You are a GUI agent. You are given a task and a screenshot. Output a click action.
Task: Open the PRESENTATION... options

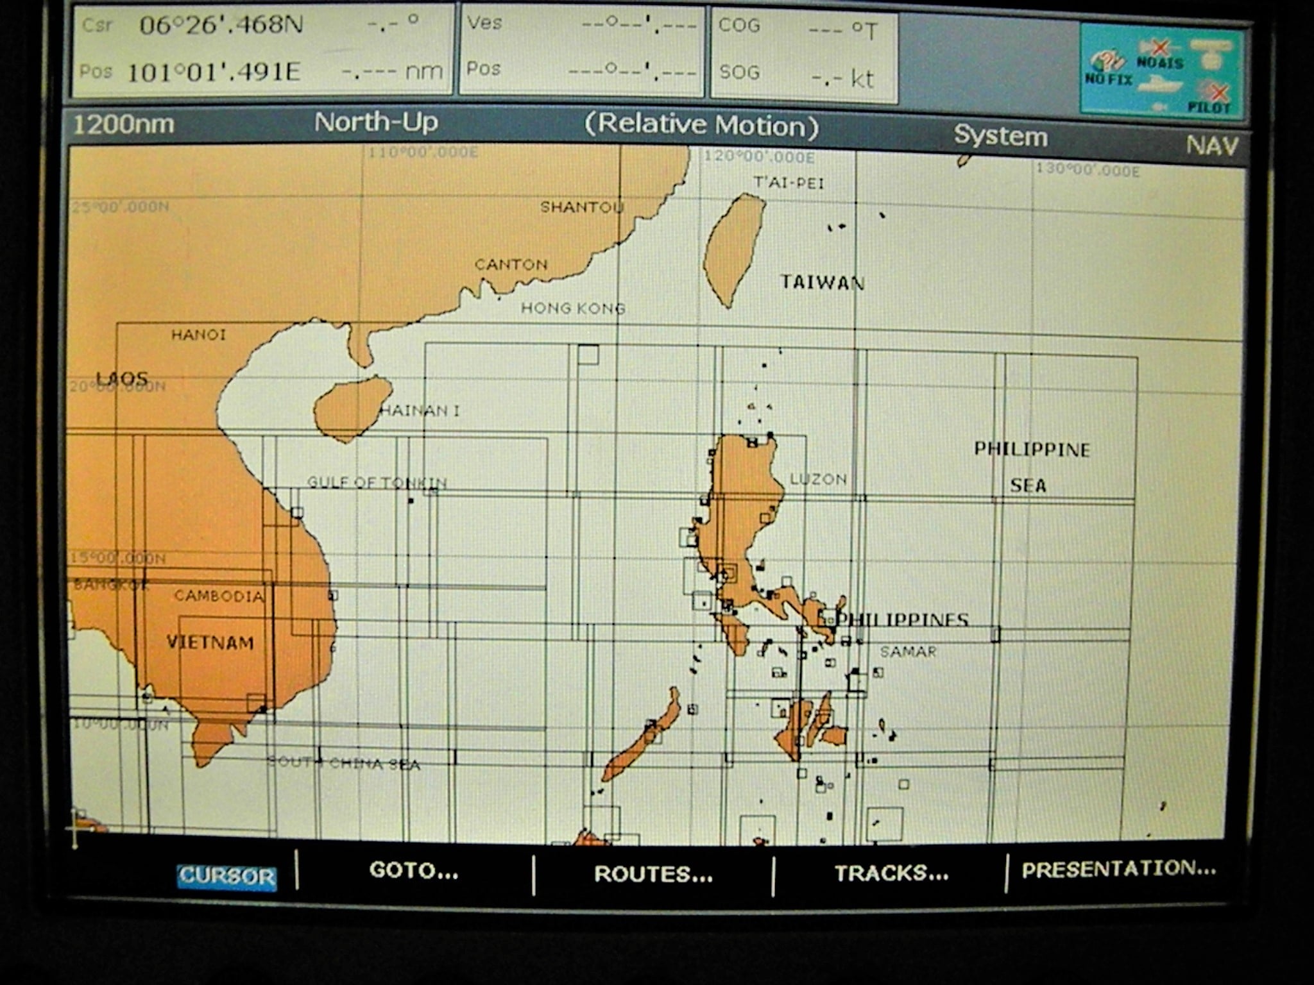pos(1118,870)
